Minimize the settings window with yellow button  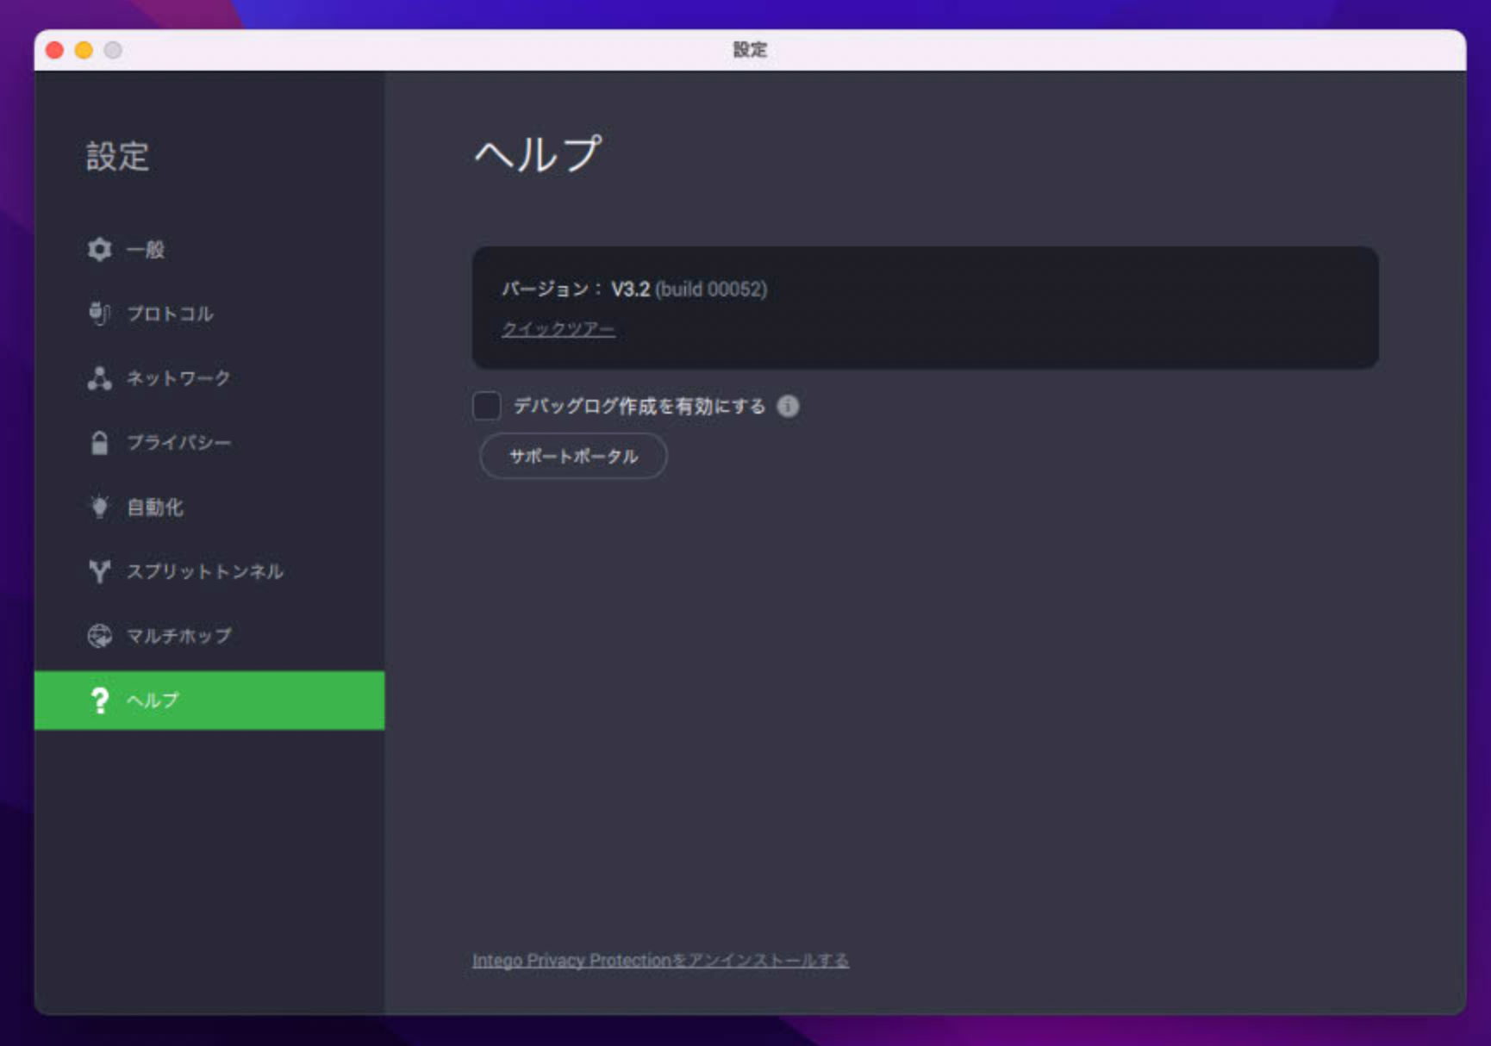(x=84, y=50)
